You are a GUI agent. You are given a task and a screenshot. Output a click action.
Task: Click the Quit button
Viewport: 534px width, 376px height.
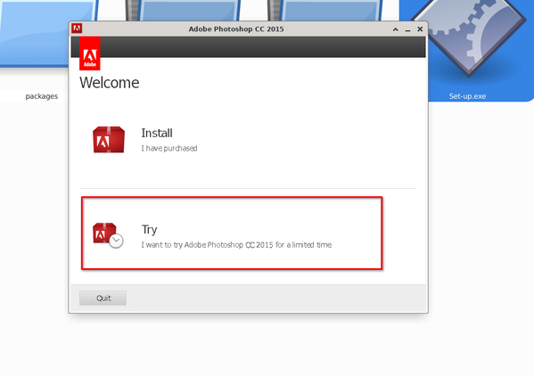(103, 298)
